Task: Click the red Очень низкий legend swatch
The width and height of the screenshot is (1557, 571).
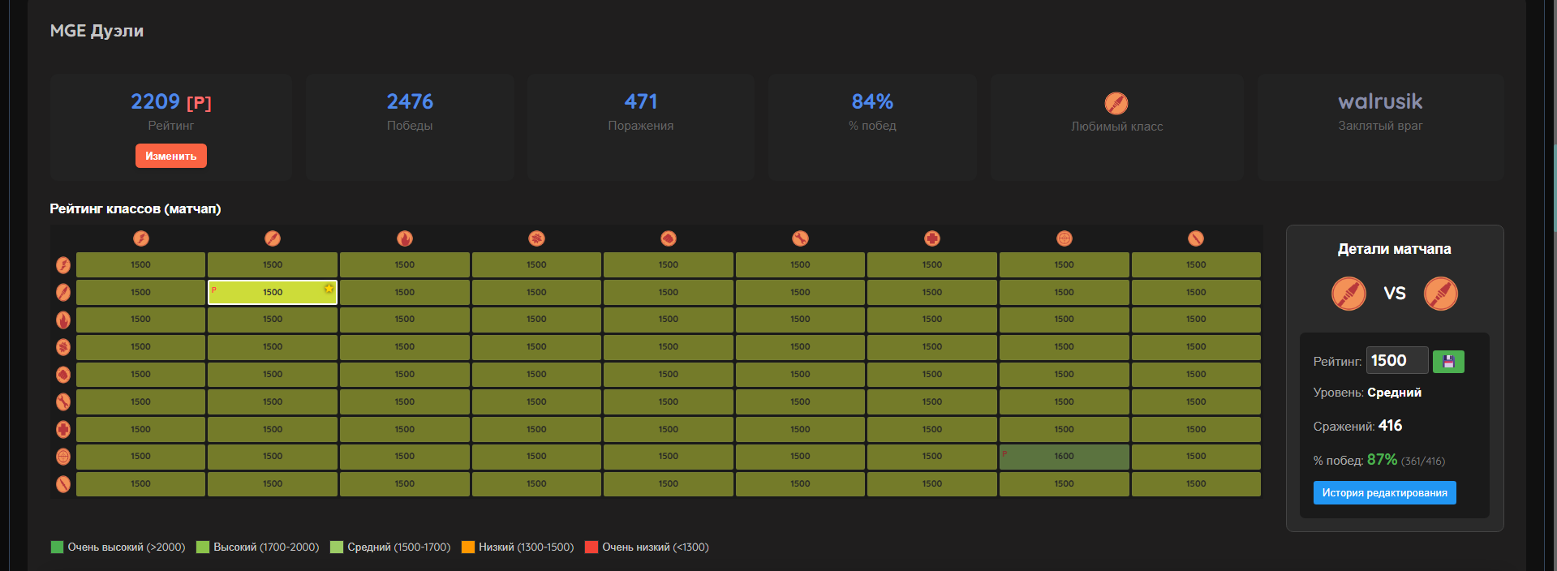Action: point(591,547)
